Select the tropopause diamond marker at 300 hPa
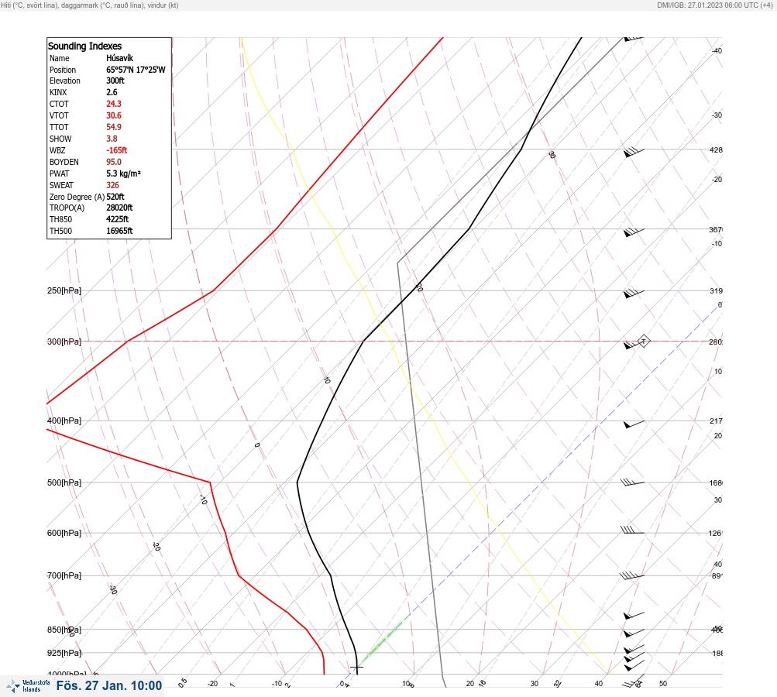The height and width of the screenshot is (697, 777). 644,341
